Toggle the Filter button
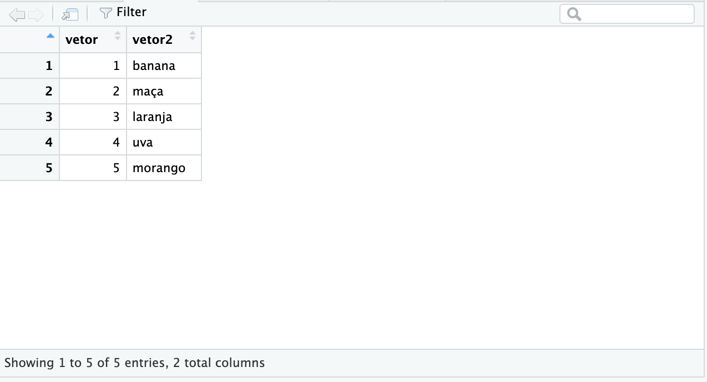707x382 pixels. [123, 12]
